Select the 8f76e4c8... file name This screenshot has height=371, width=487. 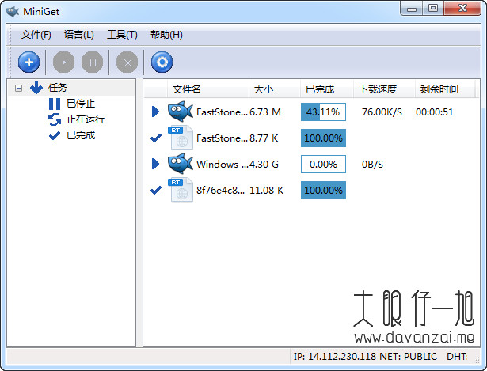[x=220, y=190]
